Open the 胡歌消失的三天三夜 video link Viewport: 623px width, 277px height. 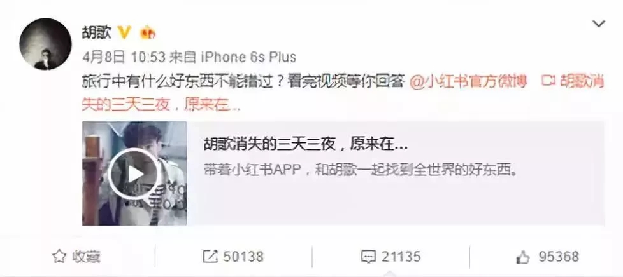coord(343,93)
